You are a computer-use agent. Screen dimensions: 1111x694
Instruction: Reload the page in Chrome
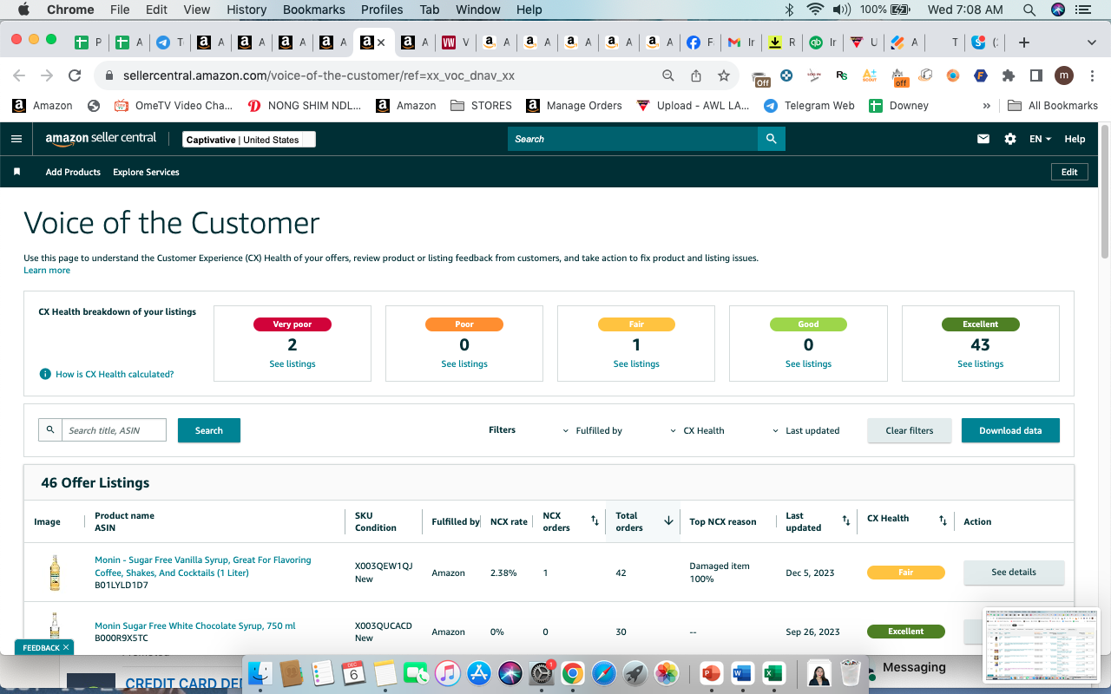75,75
